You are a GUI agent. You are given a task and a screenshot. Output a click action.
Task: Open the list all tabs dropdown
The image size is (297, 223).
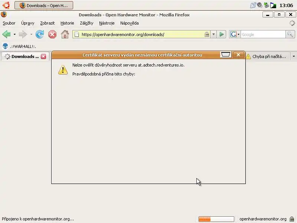[294, 56]
